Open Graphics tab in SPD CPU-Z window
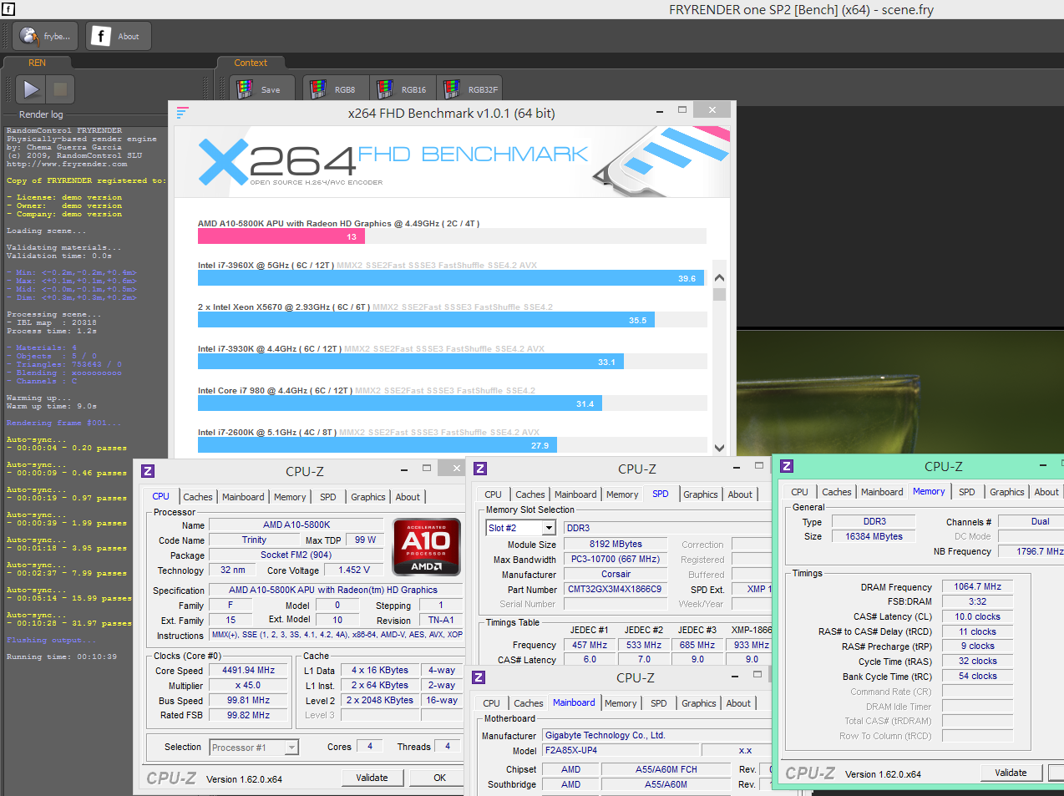 [701, 494]
